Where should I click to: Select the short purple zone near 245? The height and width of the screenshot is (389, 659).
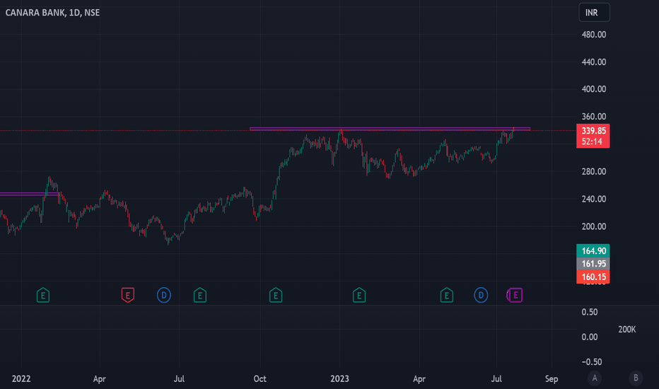[x=30, y=194]
